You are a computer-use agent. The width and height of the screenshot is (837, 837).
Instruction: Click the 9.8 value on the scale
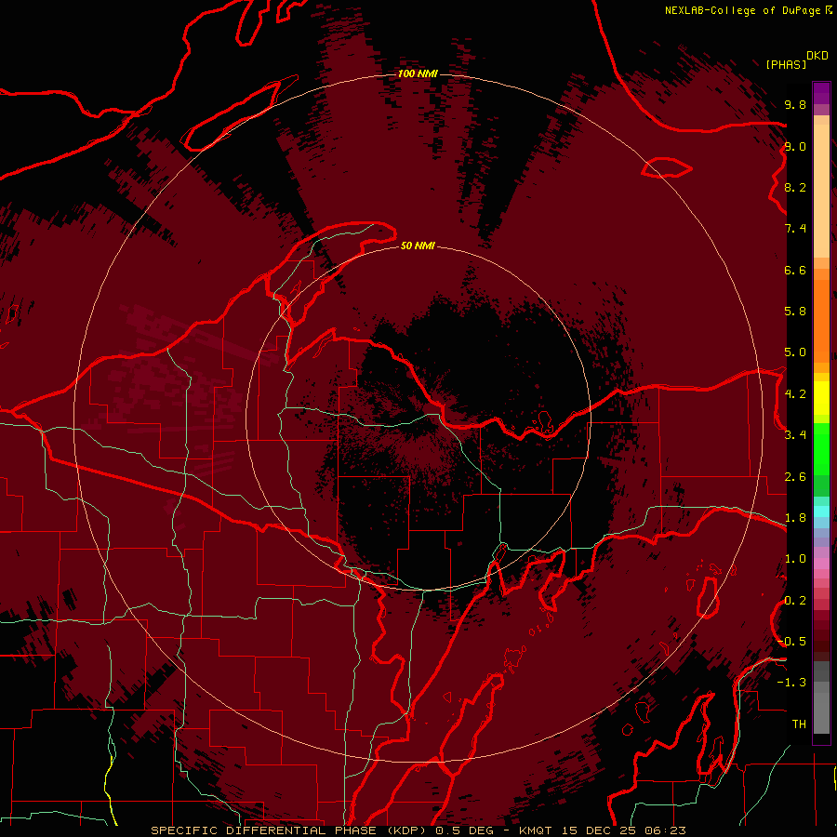pos(795,105)
